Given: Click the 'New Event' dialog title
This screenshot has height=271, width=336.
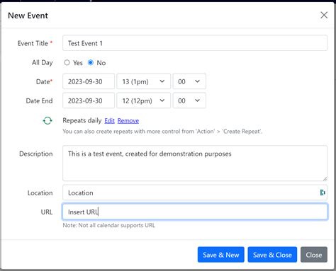Looking at the screenshot, I should (x=28, y=16).
